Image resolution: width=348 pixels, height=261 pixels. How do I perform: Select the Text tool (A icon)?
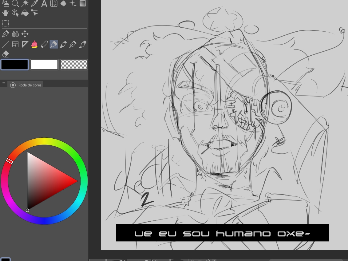(x=44, y=3)
